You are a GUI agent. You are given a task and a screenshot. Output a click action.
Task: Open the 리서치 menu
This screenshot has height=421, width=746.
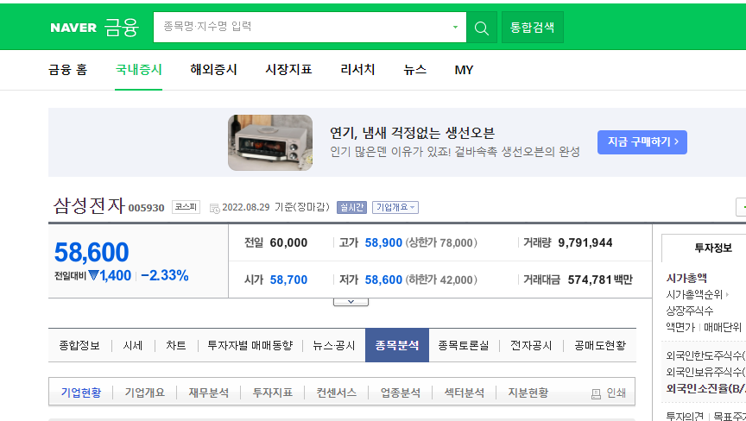(357, 70)
